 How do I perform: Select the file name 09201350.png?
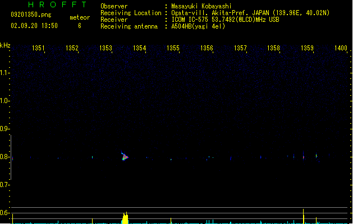point(31,15)
